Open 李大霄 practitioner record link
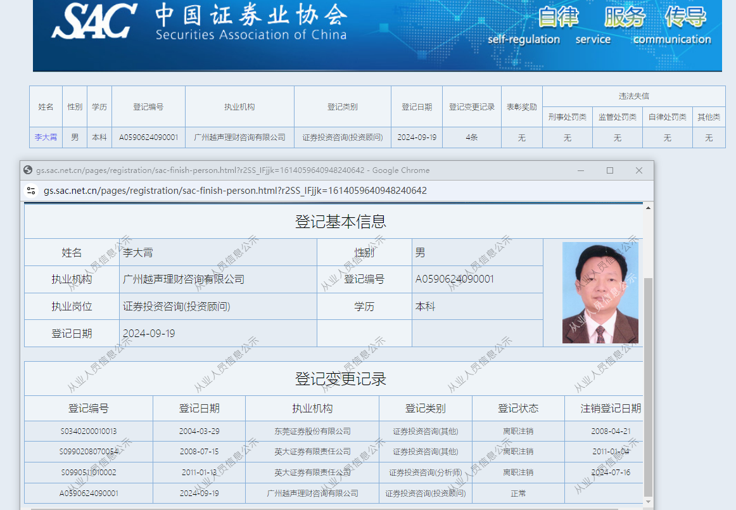The image size is (736, 510). point(46,137)
